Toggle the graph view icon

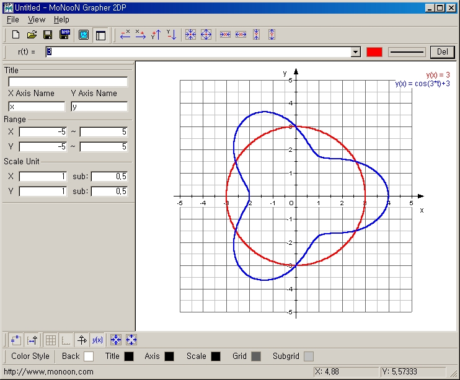[x=84, y=35]
